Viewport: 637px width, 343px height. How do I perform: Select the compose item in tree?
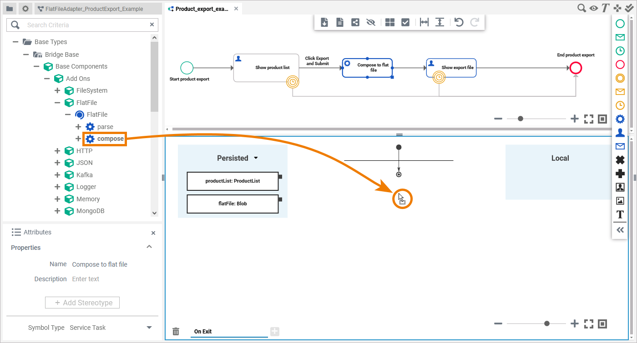(110, 139)
